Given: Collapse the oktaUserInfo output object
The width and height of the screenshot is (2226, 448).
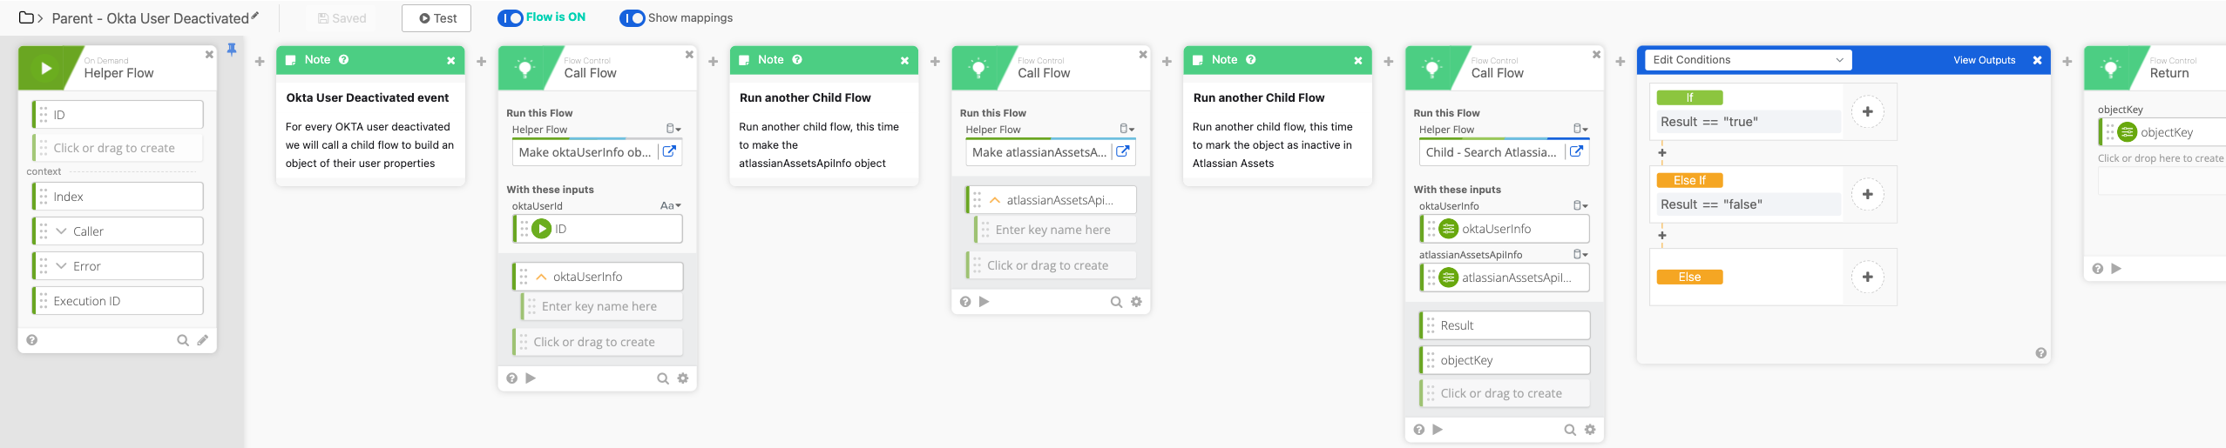Looking at the screenshot, I should point(541,277).
